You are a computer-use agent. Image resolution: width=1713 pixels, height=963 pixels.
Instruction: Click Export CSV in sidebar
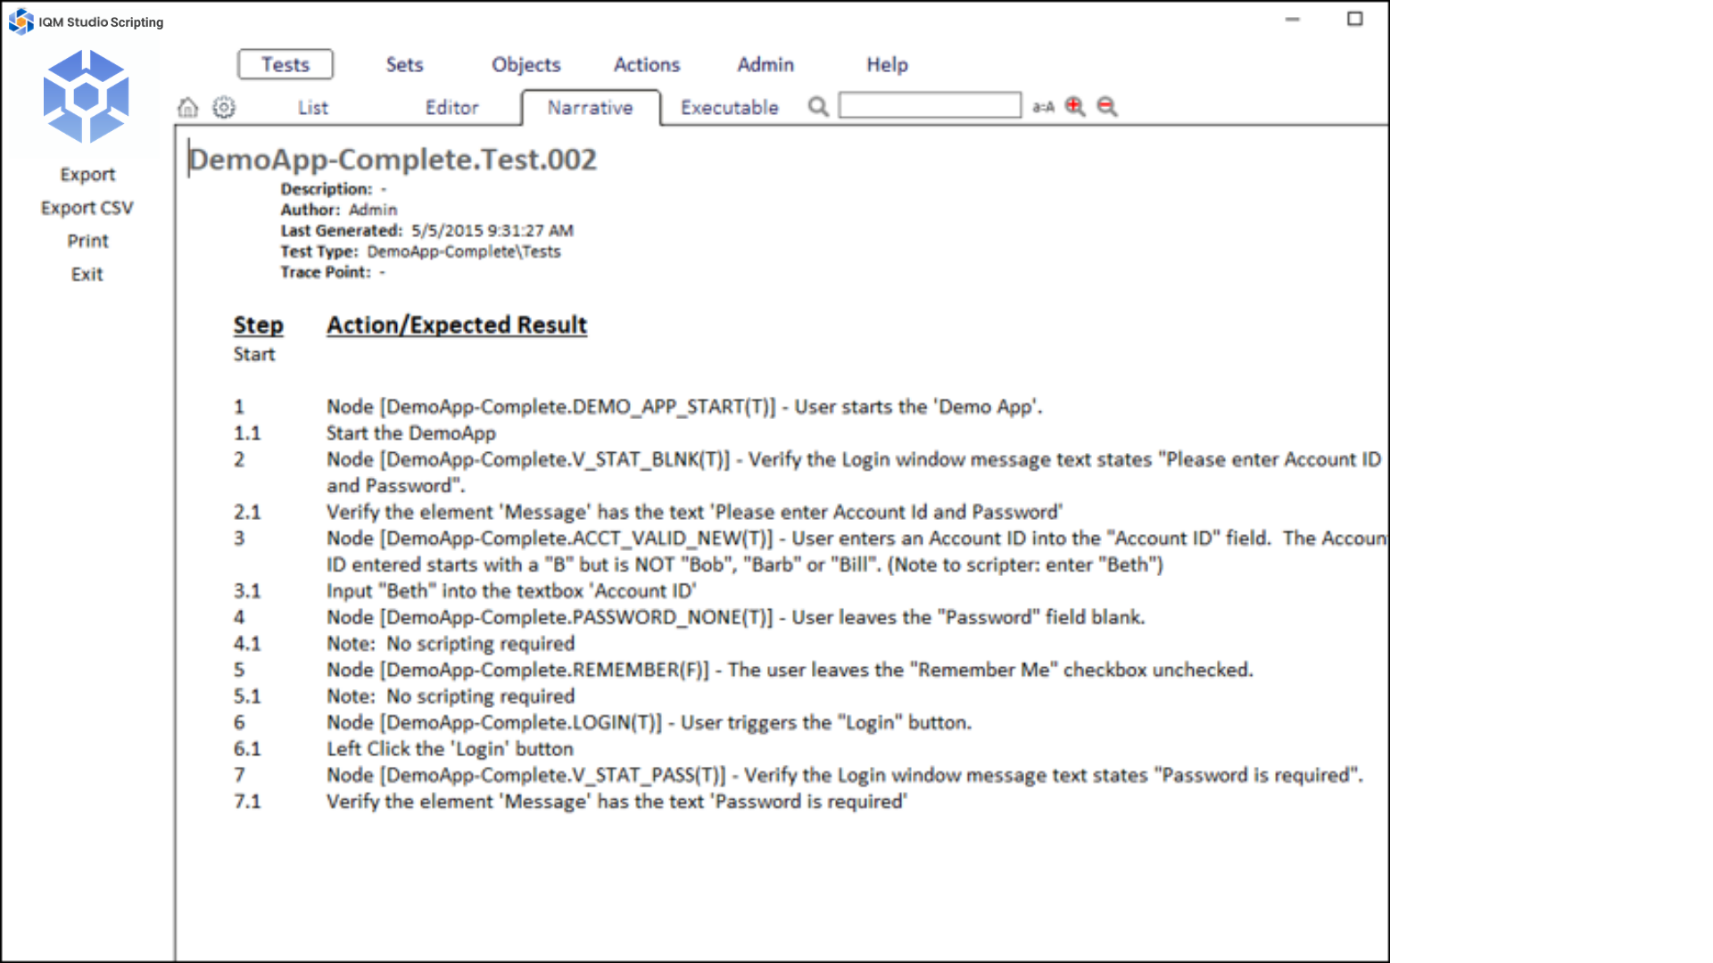[87, 208]
